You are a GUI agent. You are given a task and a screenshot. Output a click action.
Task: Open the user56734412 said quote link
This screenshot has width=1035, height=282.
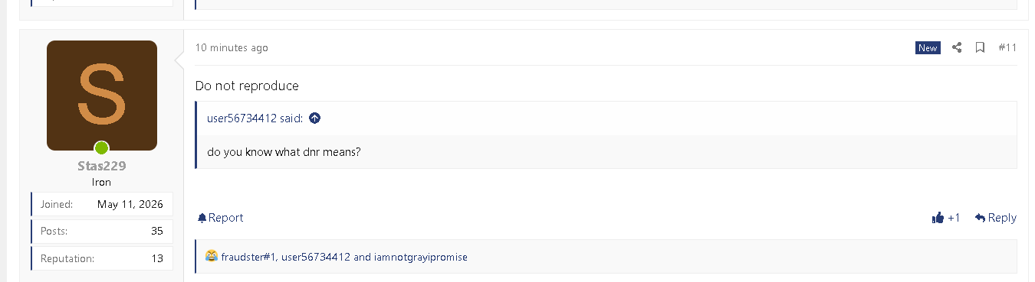(255, 118)
